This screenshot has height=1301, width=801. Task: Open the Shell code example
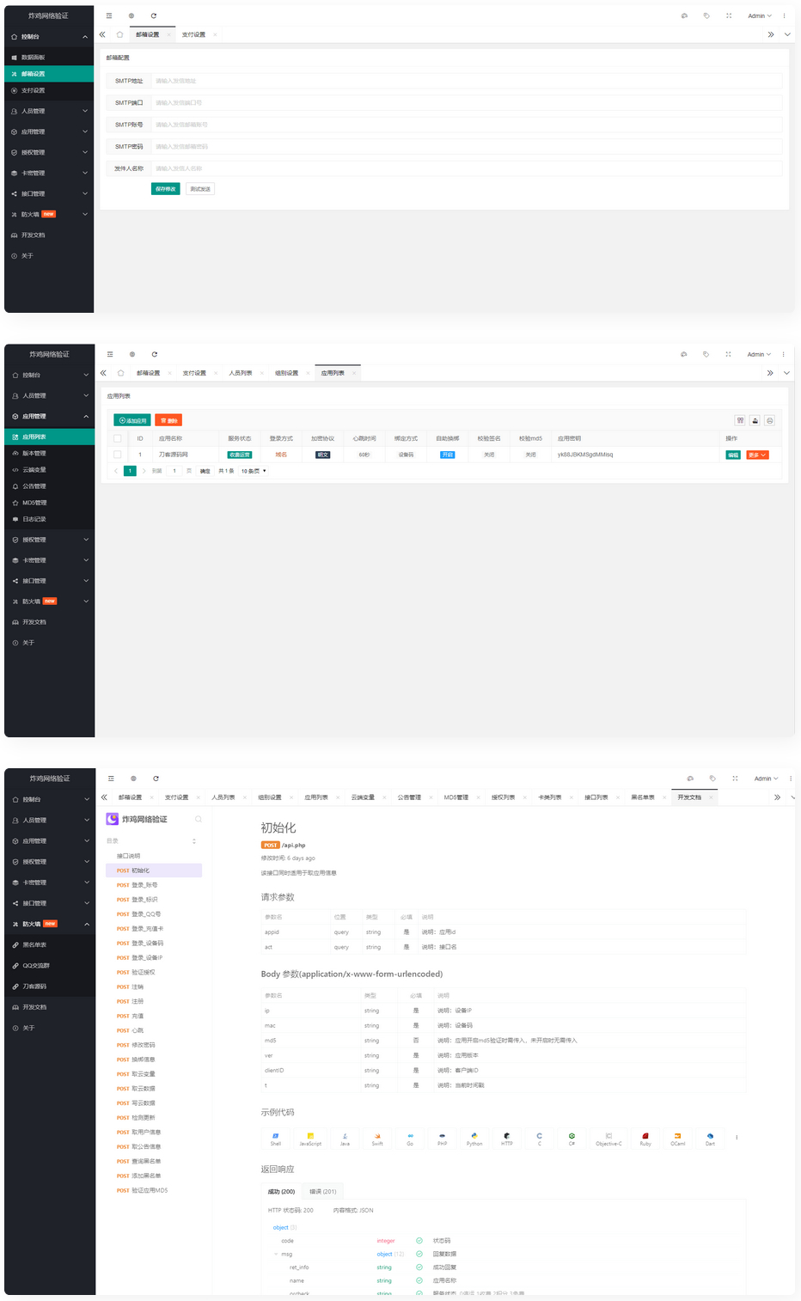pos(276,1139)
